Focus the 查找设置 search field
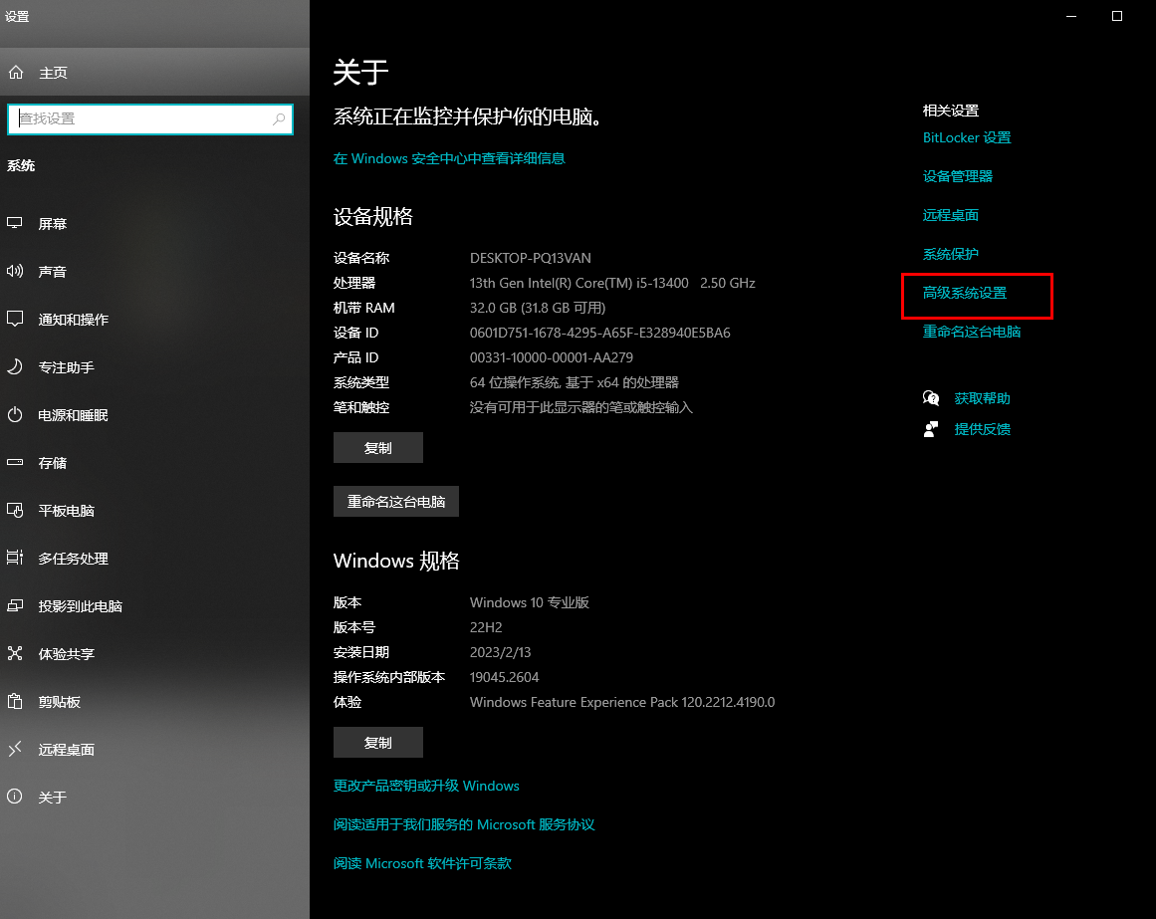This screenshot has width=1156, height=919. pyautogui.click(x=149, y=118)
